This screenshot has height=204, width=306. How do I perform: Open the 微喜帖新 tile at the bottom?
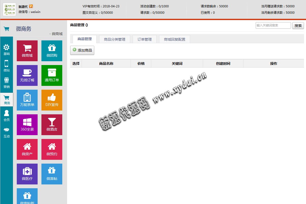(x=27, y=196)
